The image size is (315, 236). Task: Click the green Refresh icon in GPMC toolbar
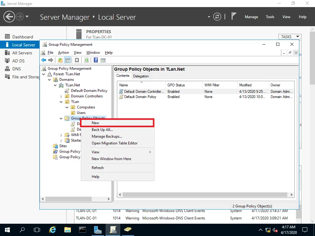pyautogui.click(x=86, y=60)
